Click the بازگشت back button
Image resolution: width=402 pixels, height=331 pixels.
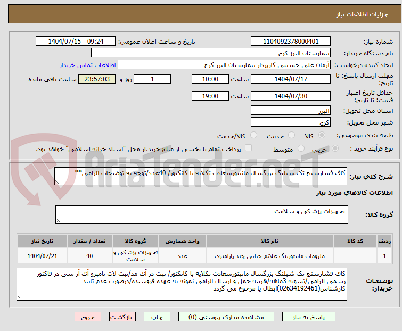(x=122, y=317)
